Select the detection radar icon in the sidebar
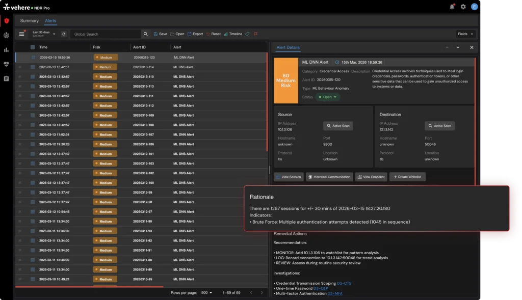This screenshot has height=300, width=522. 6,35
